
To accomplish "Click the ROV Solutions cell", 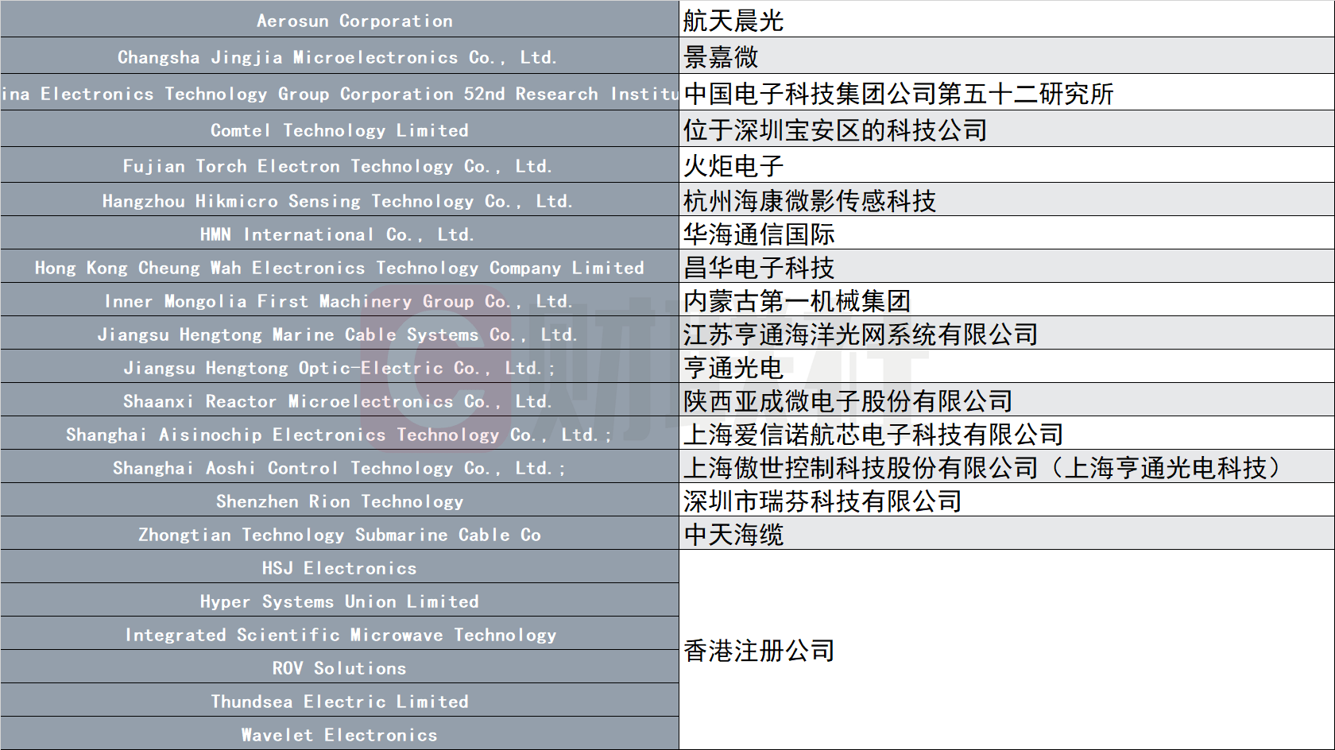I will tap(339, 667).
